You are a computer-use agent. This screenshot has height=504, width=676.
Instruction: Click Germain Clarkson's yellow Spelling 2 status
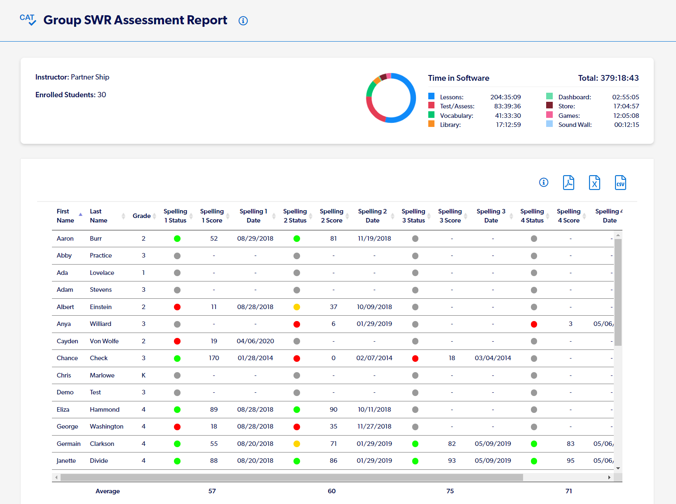click(x=297, y=444)
